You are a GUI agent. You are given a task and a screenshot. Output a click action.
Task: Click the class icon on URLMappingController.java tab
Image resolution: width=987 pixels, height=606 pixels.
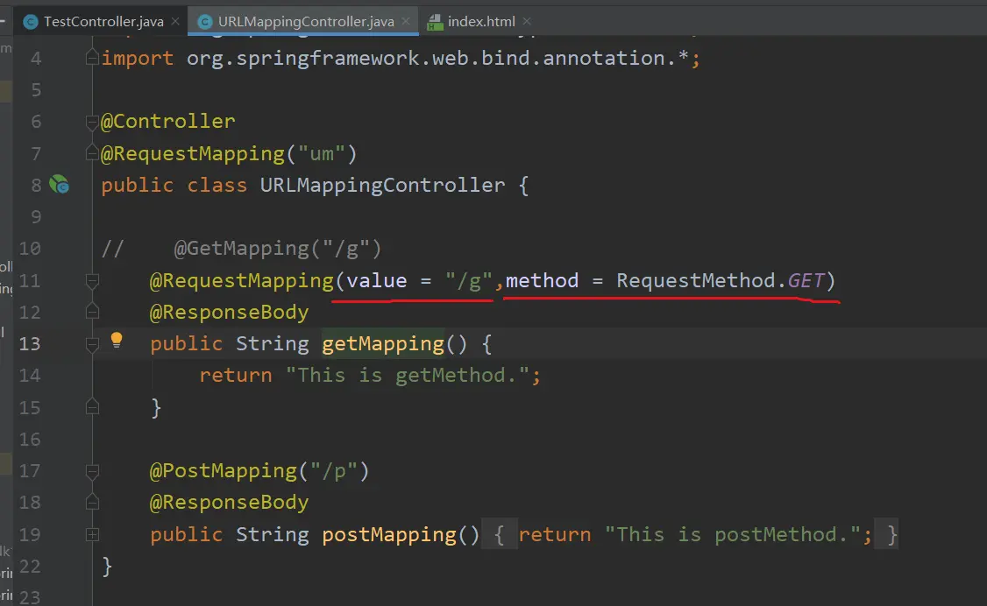point(204,22)
